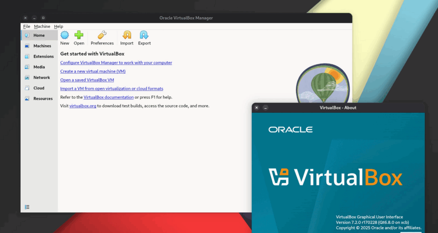Screen dimensions: 438x233
Task: Click the Import appliance icon
Action: coord(127,35)
